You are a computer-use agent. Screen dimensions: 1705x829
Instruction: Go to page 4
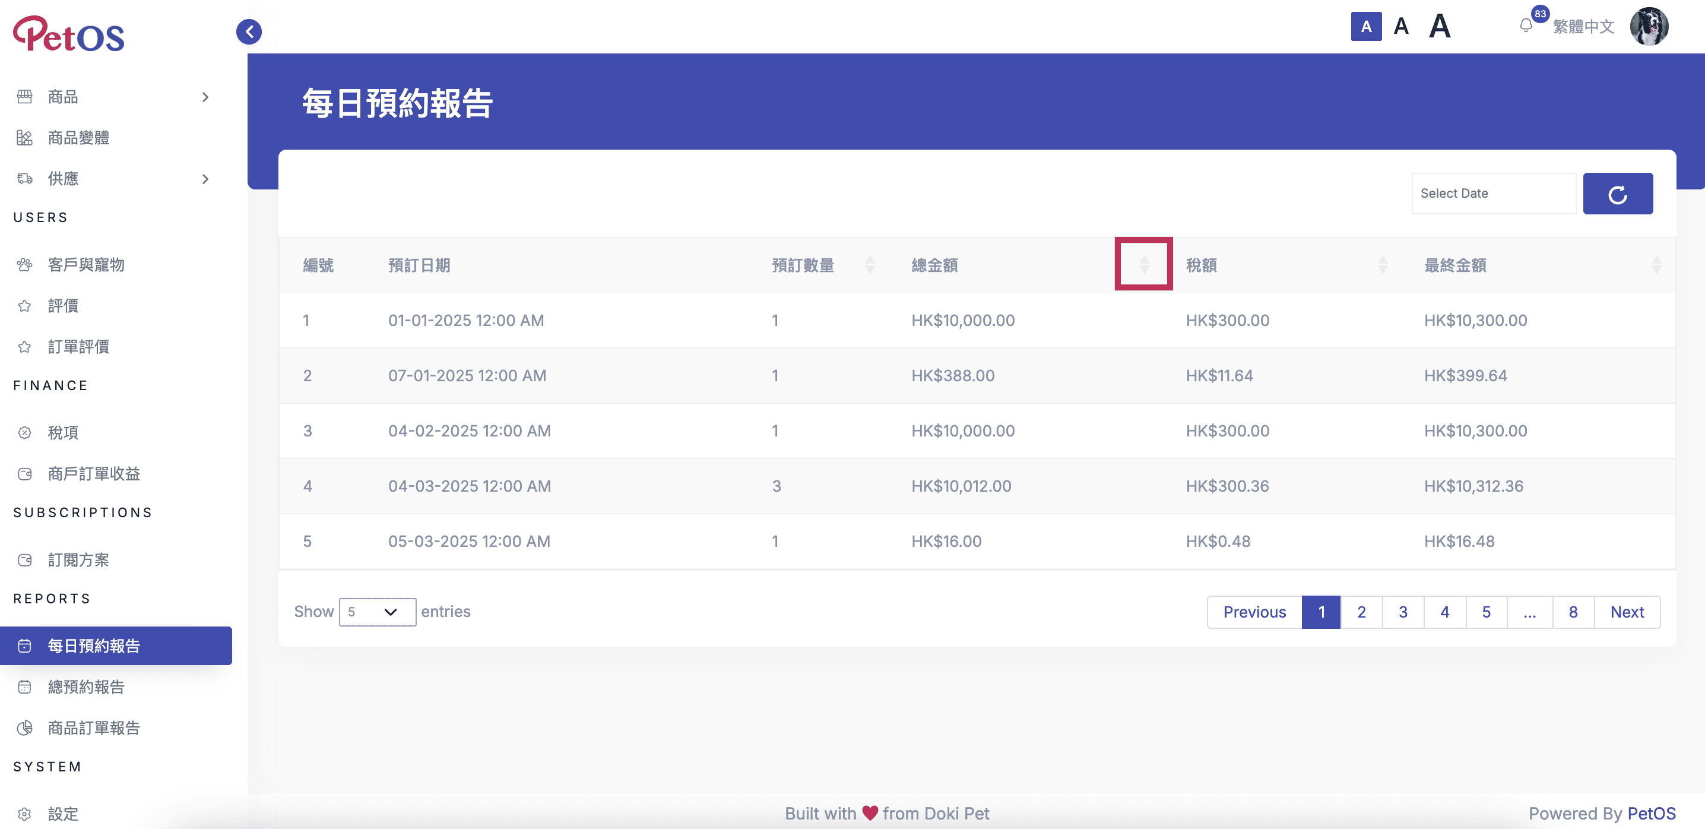[x=1444, y=612]
